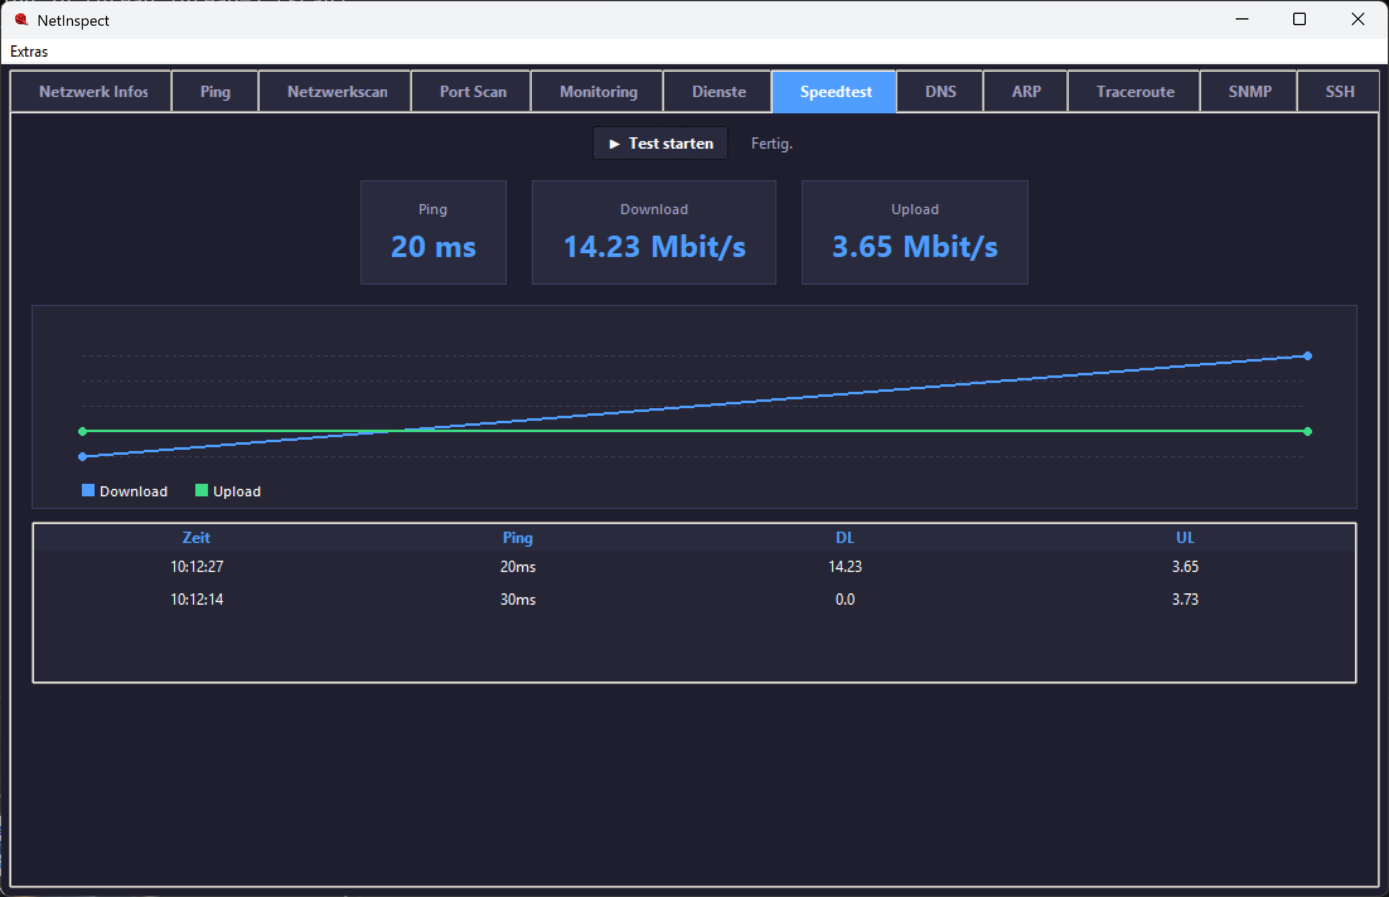Click the 20ms ping table cell

click(x=518, y=567)
